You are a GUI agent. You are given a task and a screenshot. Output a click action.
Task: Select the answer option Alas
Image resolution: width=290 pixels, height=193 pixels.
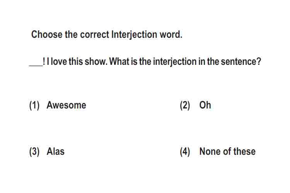[x=55, y=151]
